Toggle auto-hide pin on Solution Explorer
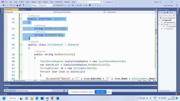180x101 pixels. 173,10
